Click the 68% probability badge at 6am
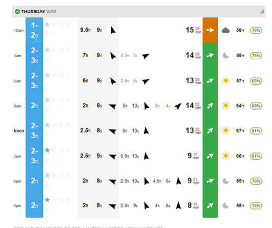The width and height of the screenshot is (272, 228). (x=256, y=81)
